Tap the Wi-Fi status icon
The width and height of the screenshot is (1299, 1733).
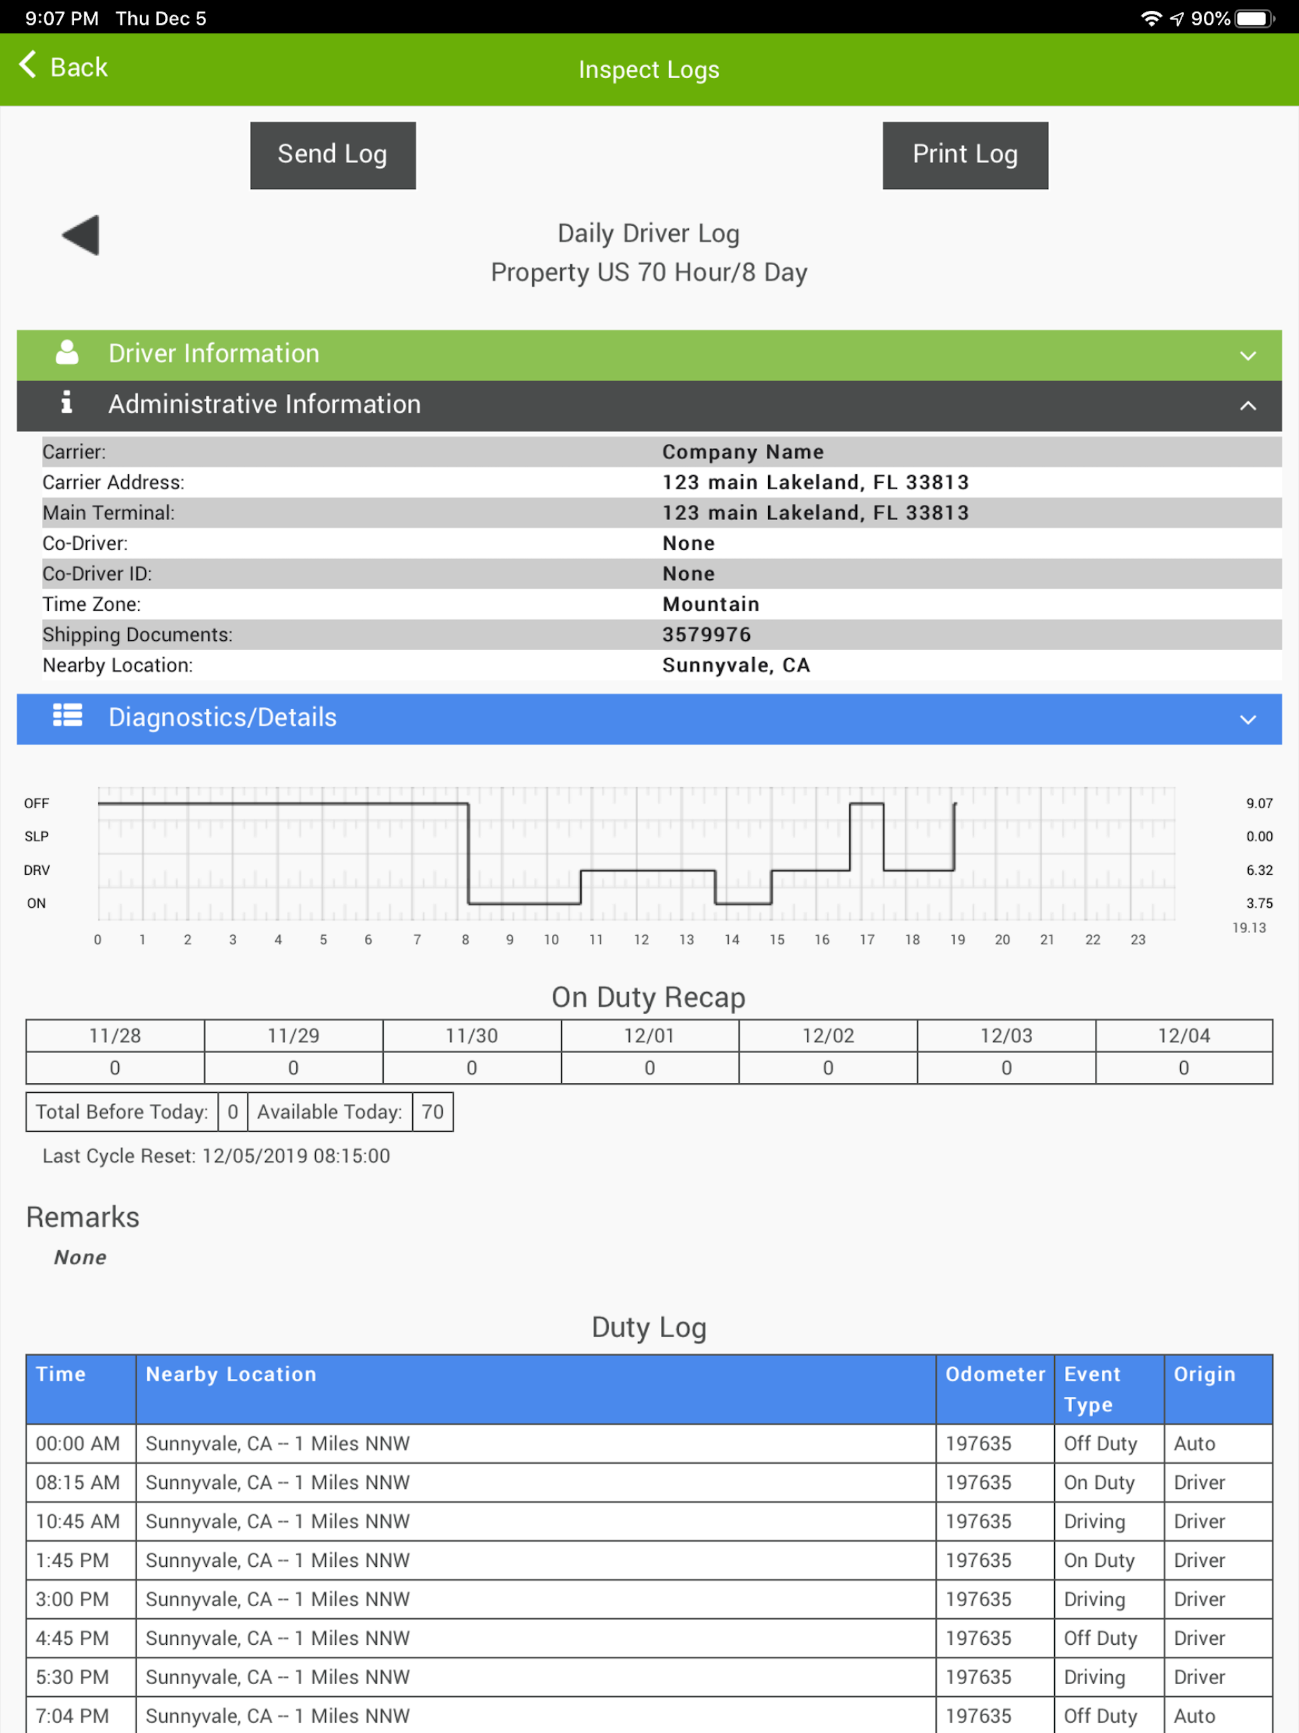point(1151,18)
